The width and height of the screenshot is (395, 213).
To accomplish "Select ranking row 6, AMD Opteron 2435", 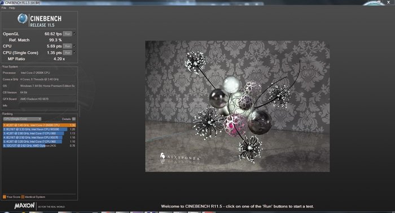I will [x=39, y=146].
